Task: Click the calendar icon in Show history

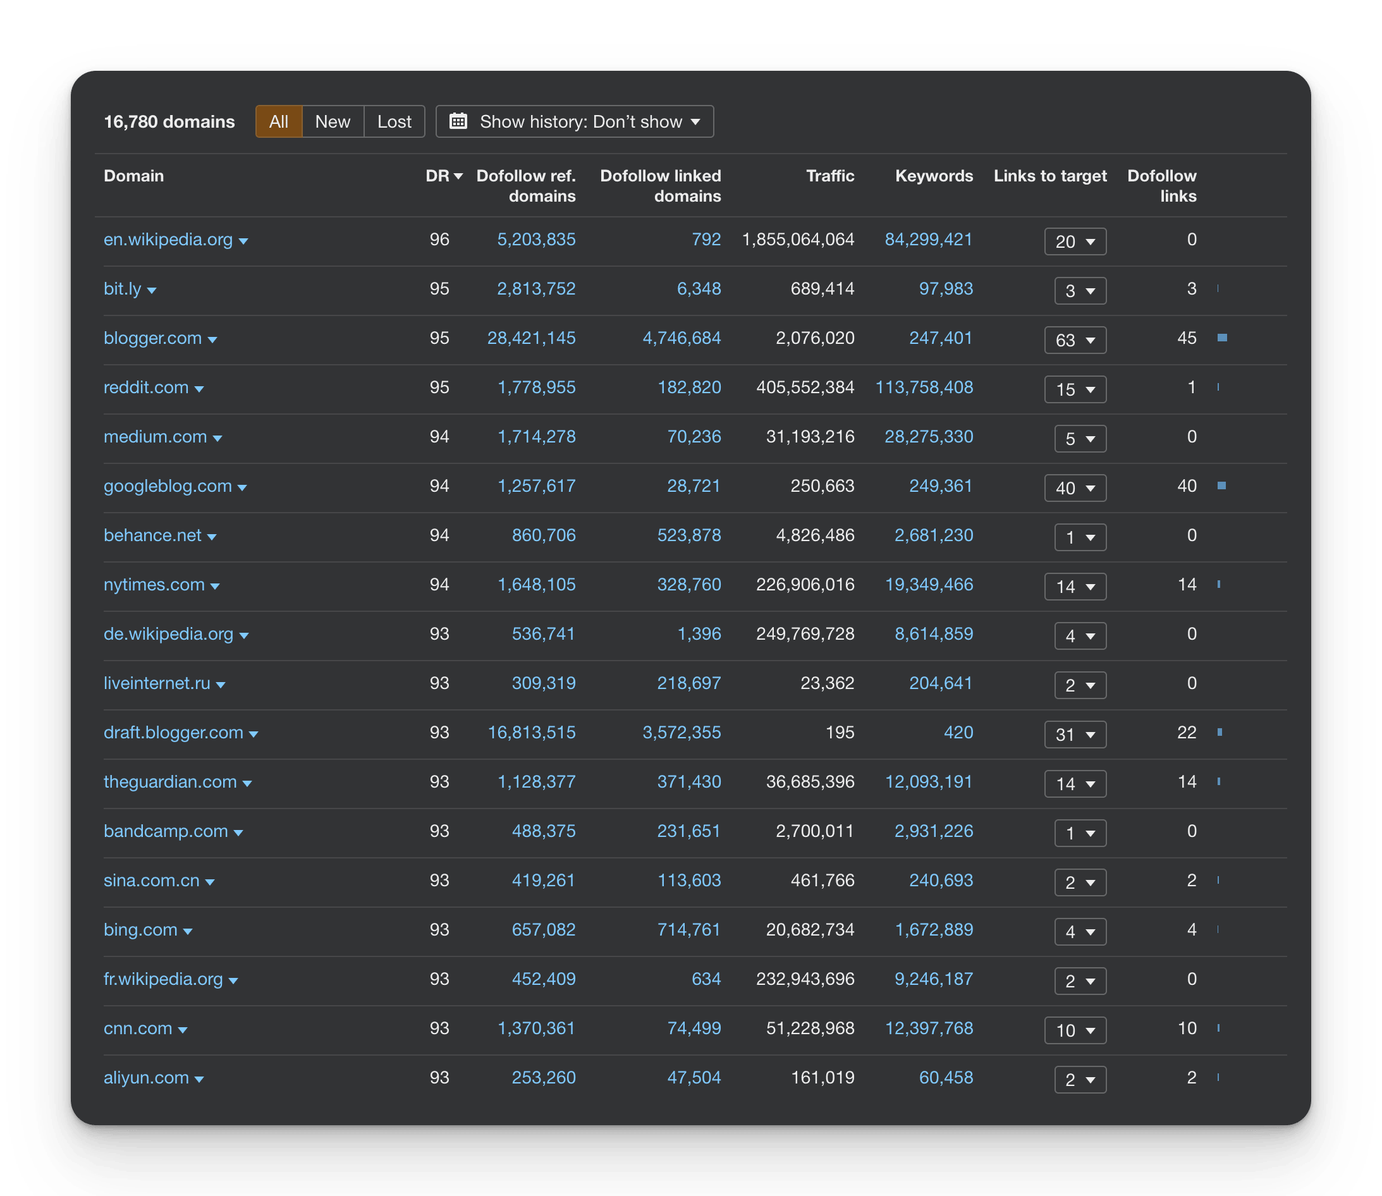Action: (x=458, y=121)
